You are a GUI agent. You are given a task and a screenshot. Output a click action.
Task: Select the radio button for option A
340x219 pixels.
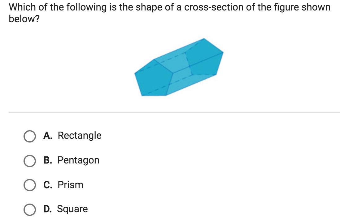30,136
